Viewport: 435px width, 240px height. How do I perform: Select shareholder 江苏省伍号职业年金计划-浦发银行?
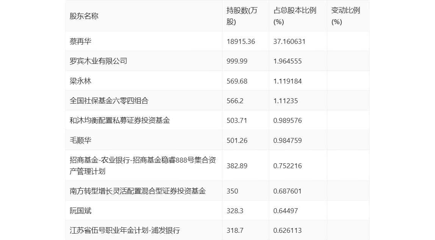coord(125,230)
